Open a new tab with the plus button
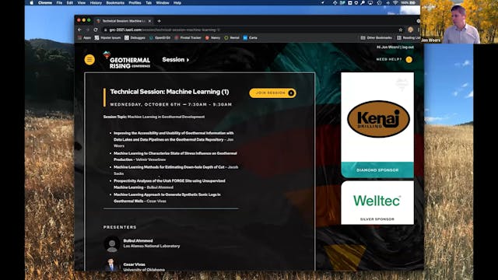The image size is (498, 280). 159,21
